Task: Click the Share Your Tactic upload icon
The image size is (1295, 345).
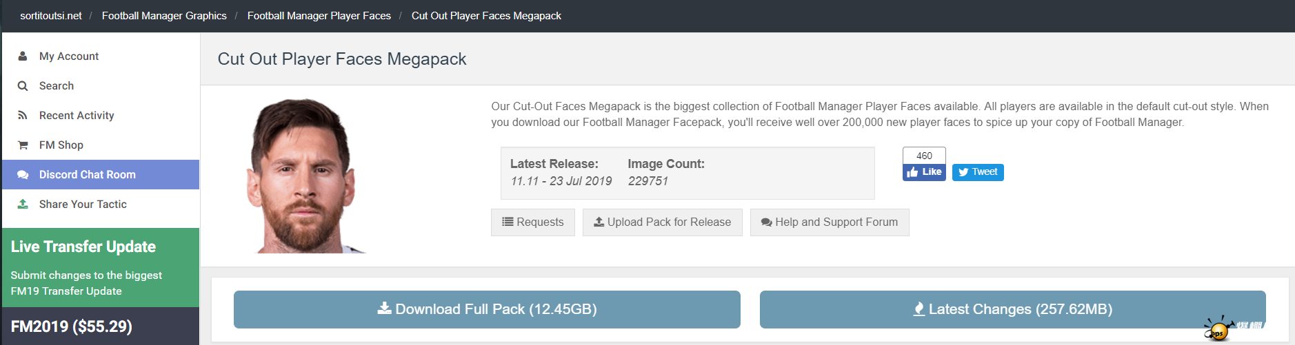Action: pyautogui.click(x=23, y=205)
